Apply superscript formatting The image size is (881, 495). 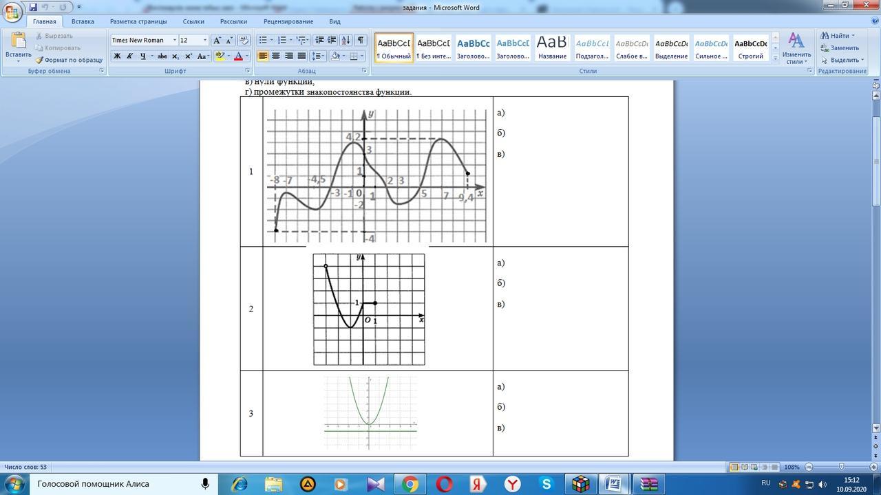point(189,56)
